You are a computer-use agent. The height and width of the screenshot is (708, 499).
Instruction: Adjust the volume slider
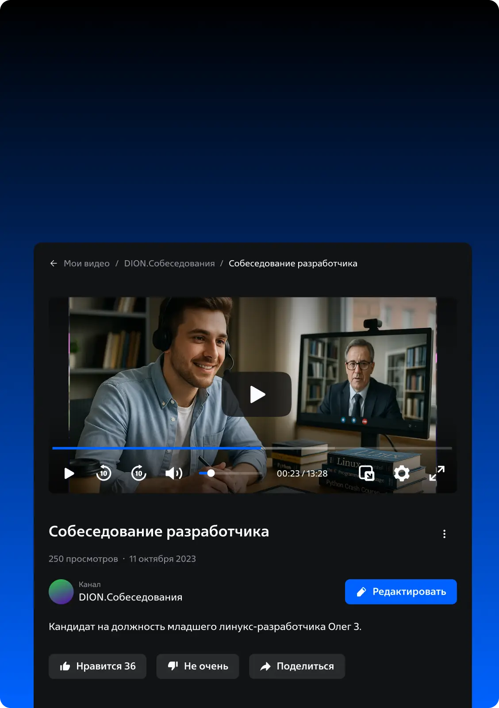tap(230, 473)
